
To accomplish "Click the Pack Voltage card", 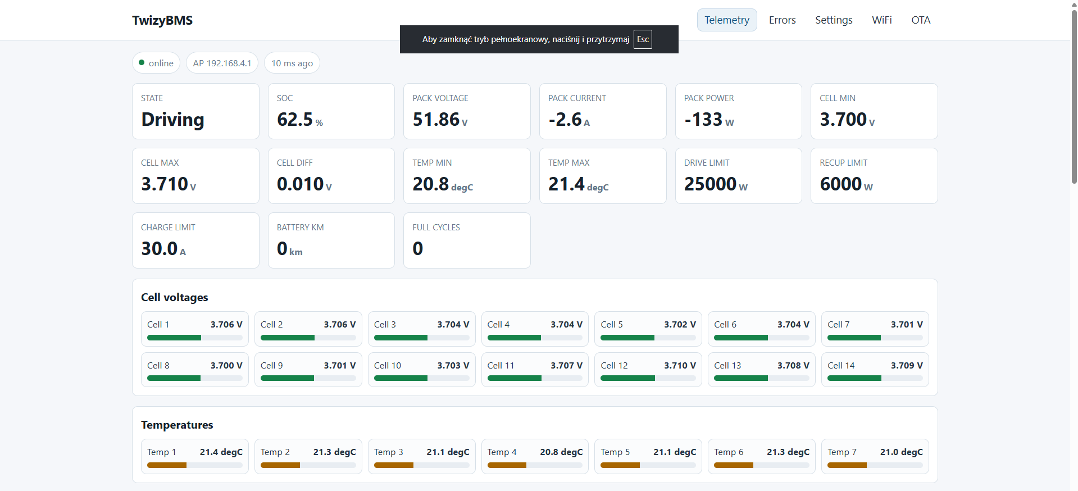I will tap(467, 111).
